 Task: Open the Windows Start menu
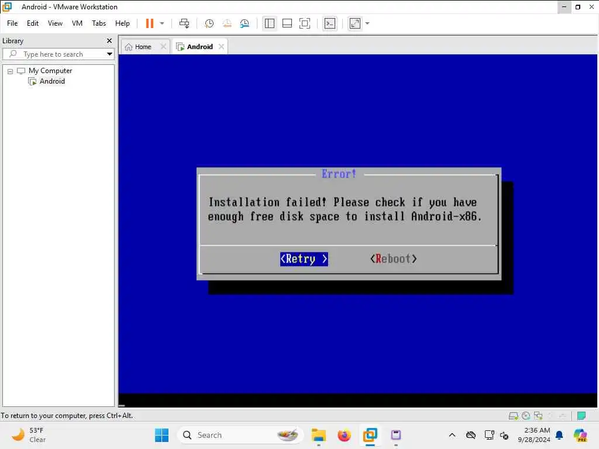point(161,435)
